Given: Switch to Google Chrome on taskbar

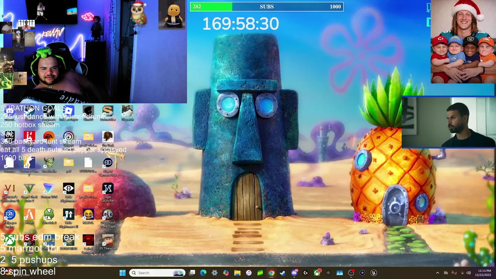Looking at the screenshot, I should tap(271, 273).
